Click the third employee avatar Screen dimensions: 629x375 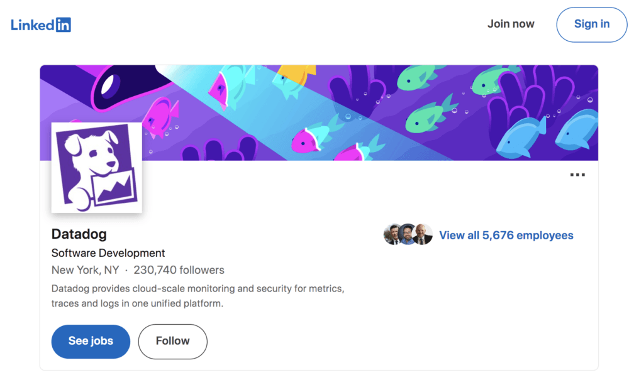423,235
